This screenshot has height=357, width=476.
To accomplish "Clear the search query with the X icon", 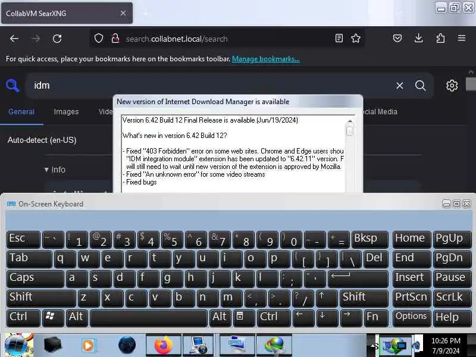I will point(399,86).
